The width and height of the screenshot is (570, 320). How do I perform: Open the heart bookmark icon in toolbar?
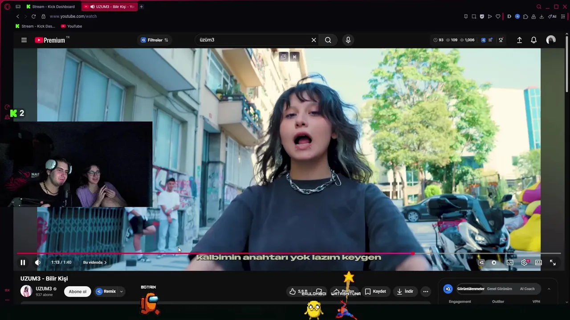tap(498, 16)
